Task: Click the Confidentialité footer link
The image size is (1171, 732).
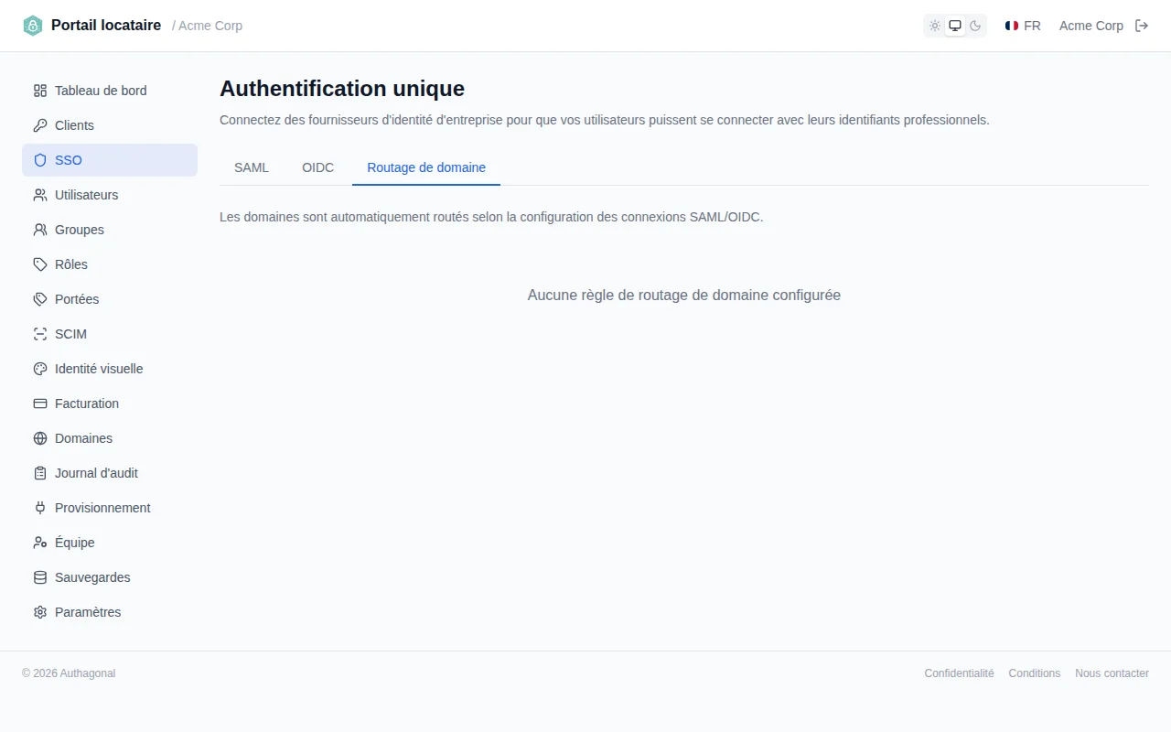Action: pos(959,673)
